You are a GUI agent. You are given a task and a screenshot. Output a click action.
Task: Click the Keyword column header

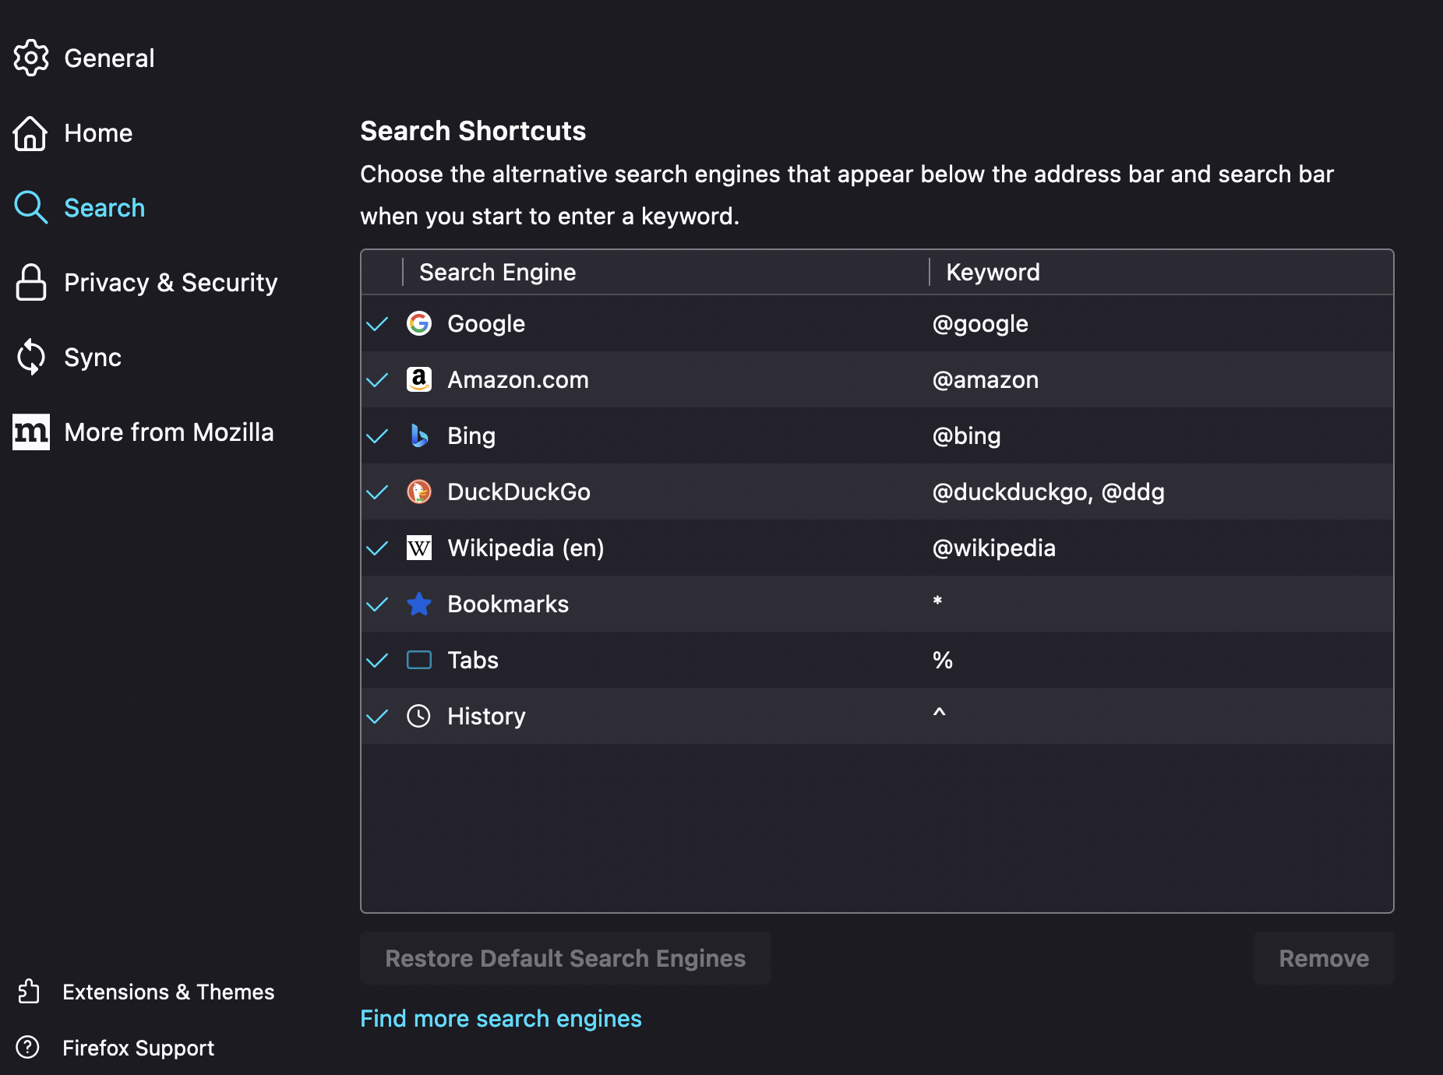993,272
